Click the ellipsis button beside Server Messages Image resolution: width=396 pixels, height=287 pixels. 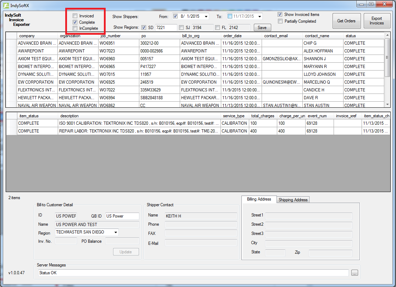click(x=355, y=273)
